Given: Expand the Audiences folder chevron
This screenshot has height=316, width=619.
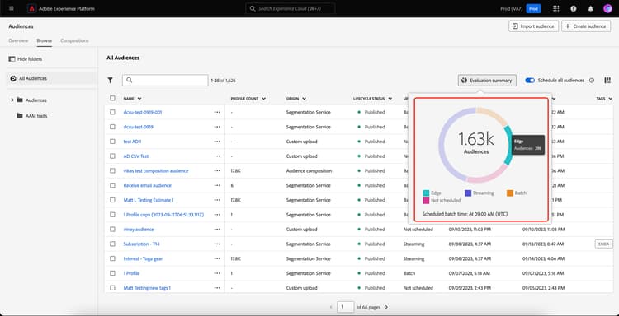Looking at the screenshot, I should pyautogui.click(x=12, y=100).
